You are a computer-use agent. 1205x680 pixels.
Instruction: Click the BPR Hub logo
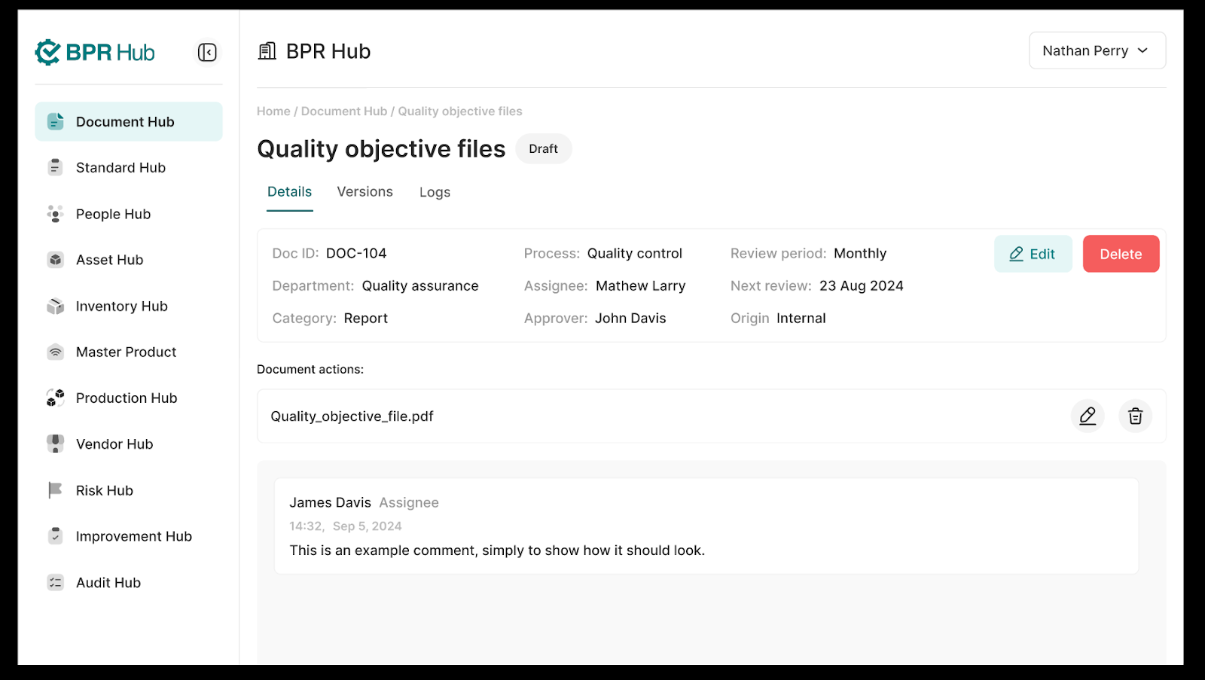tap(95, 52)
